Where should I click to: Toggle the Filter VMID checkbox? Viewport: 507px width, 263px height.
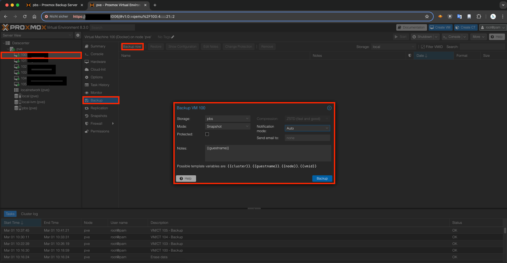point(423,46)
